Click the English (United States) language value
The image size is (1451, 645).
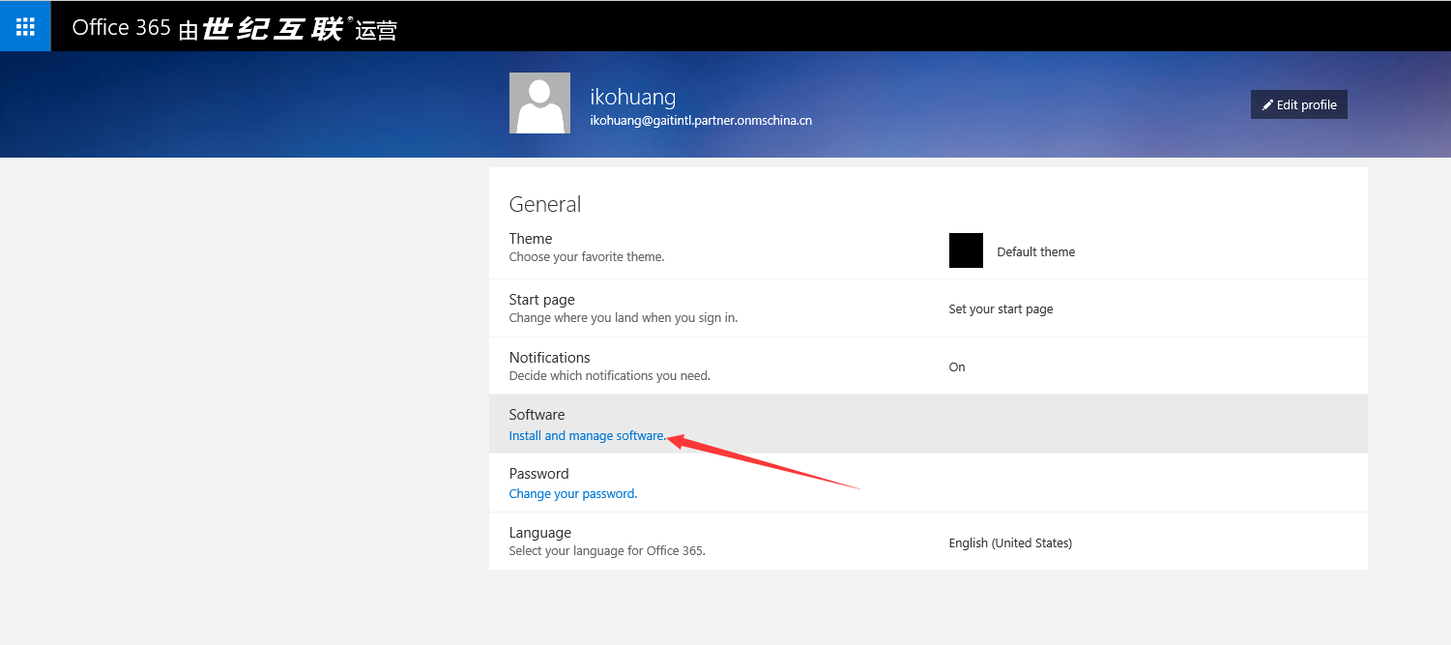(x=1010, y=543)
